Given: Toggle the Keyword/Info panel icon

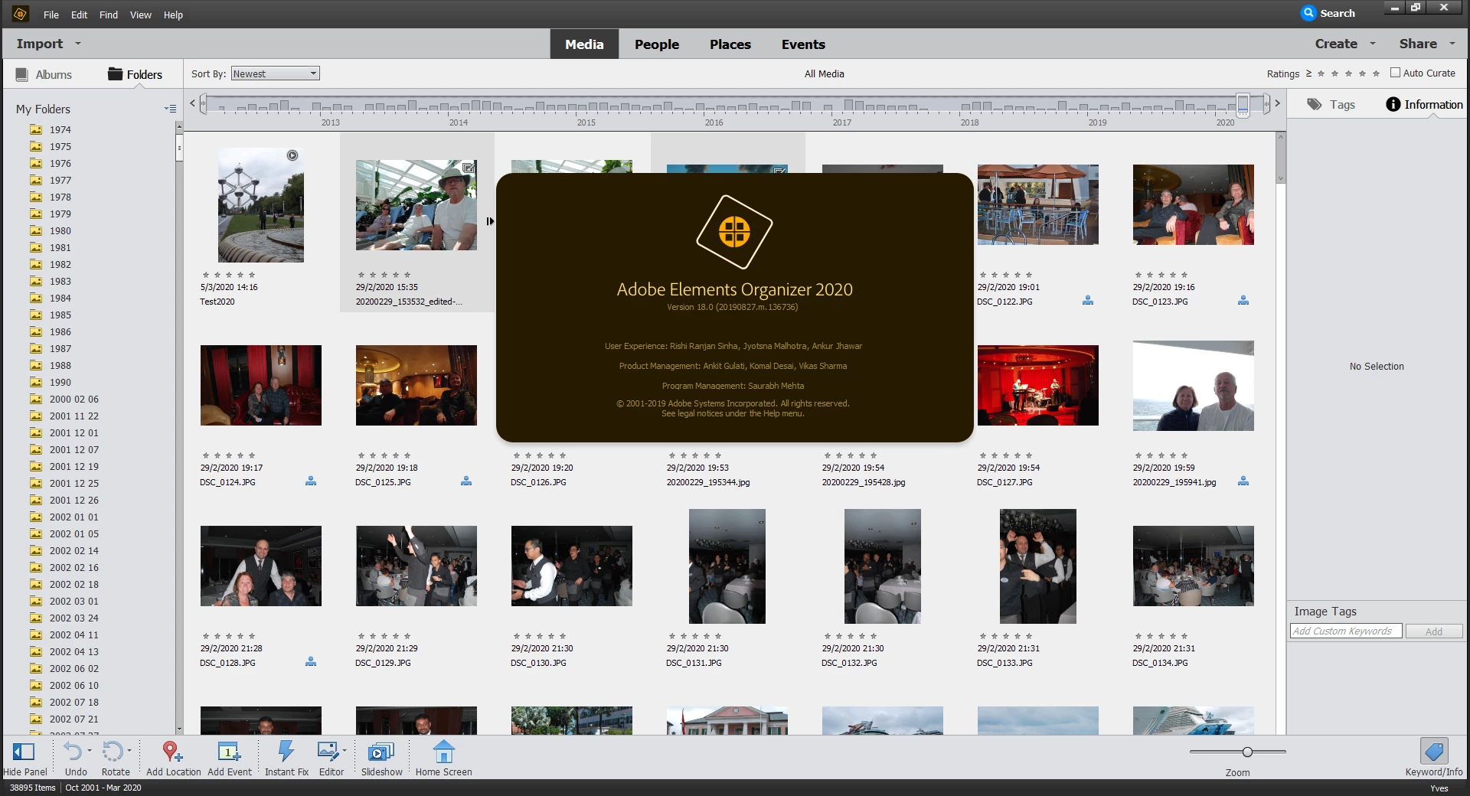Looking at the screenshot, I should 1433,751.
